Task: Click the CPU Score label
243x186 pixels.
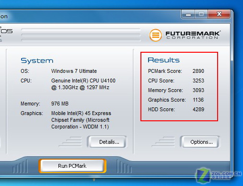Action: (161, 81)
